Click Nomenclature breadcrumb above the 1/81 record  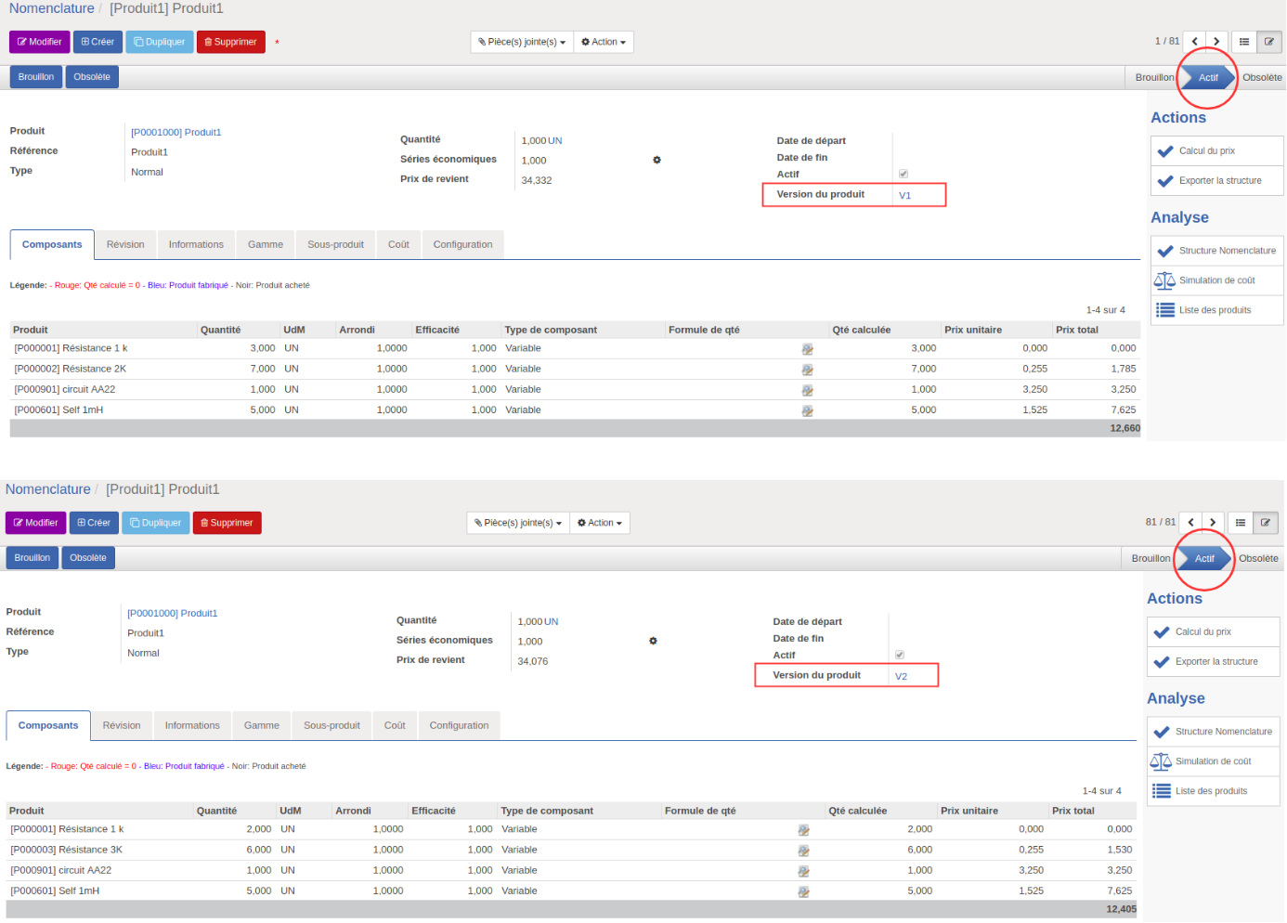tap(52, 8)
